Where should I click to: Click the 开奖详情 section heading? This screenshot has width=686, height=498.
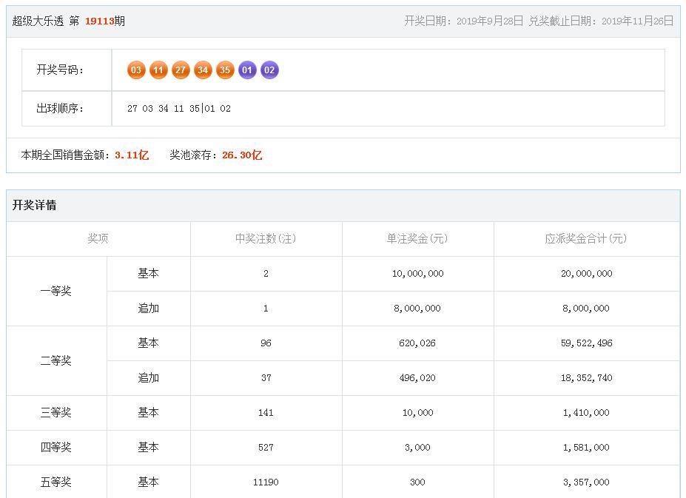tap(34, 205)
